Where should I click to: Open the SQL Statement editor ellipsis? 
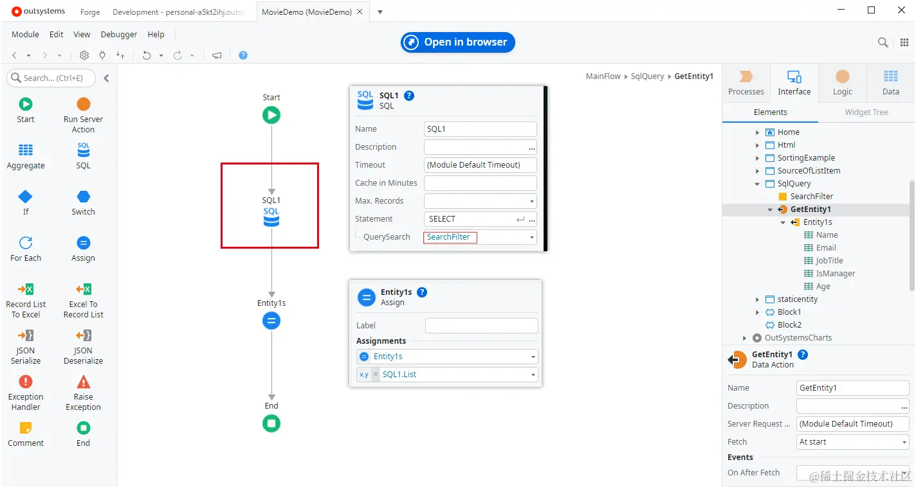(x=532, y=219)
